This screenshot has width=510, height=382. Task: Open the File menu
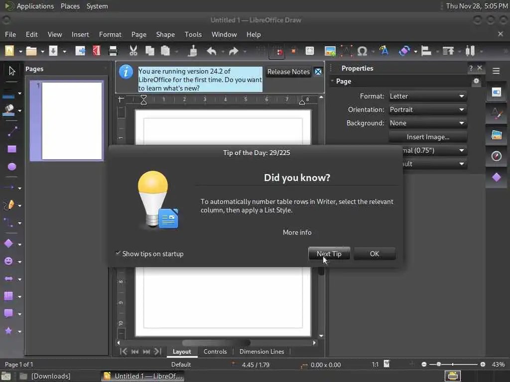point(10,34)
